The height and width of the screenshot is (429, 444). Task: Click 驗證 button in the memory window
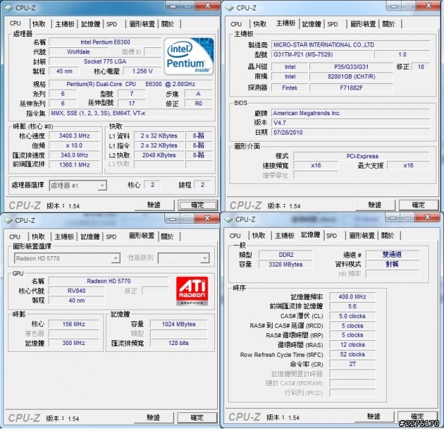pos(374,417)
